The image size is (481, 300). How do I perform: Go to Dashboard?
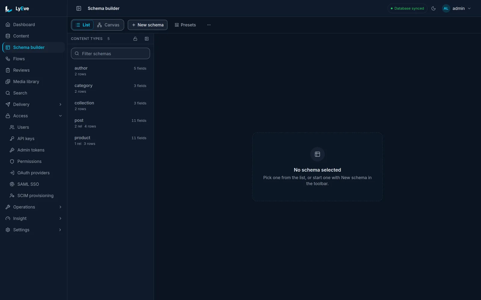pos(34,25)
